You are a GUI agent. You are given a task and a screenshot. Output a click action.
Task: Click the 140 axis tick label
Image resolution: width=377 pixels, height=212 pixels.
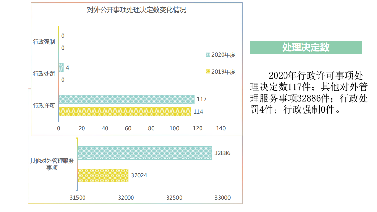point(221,128)
